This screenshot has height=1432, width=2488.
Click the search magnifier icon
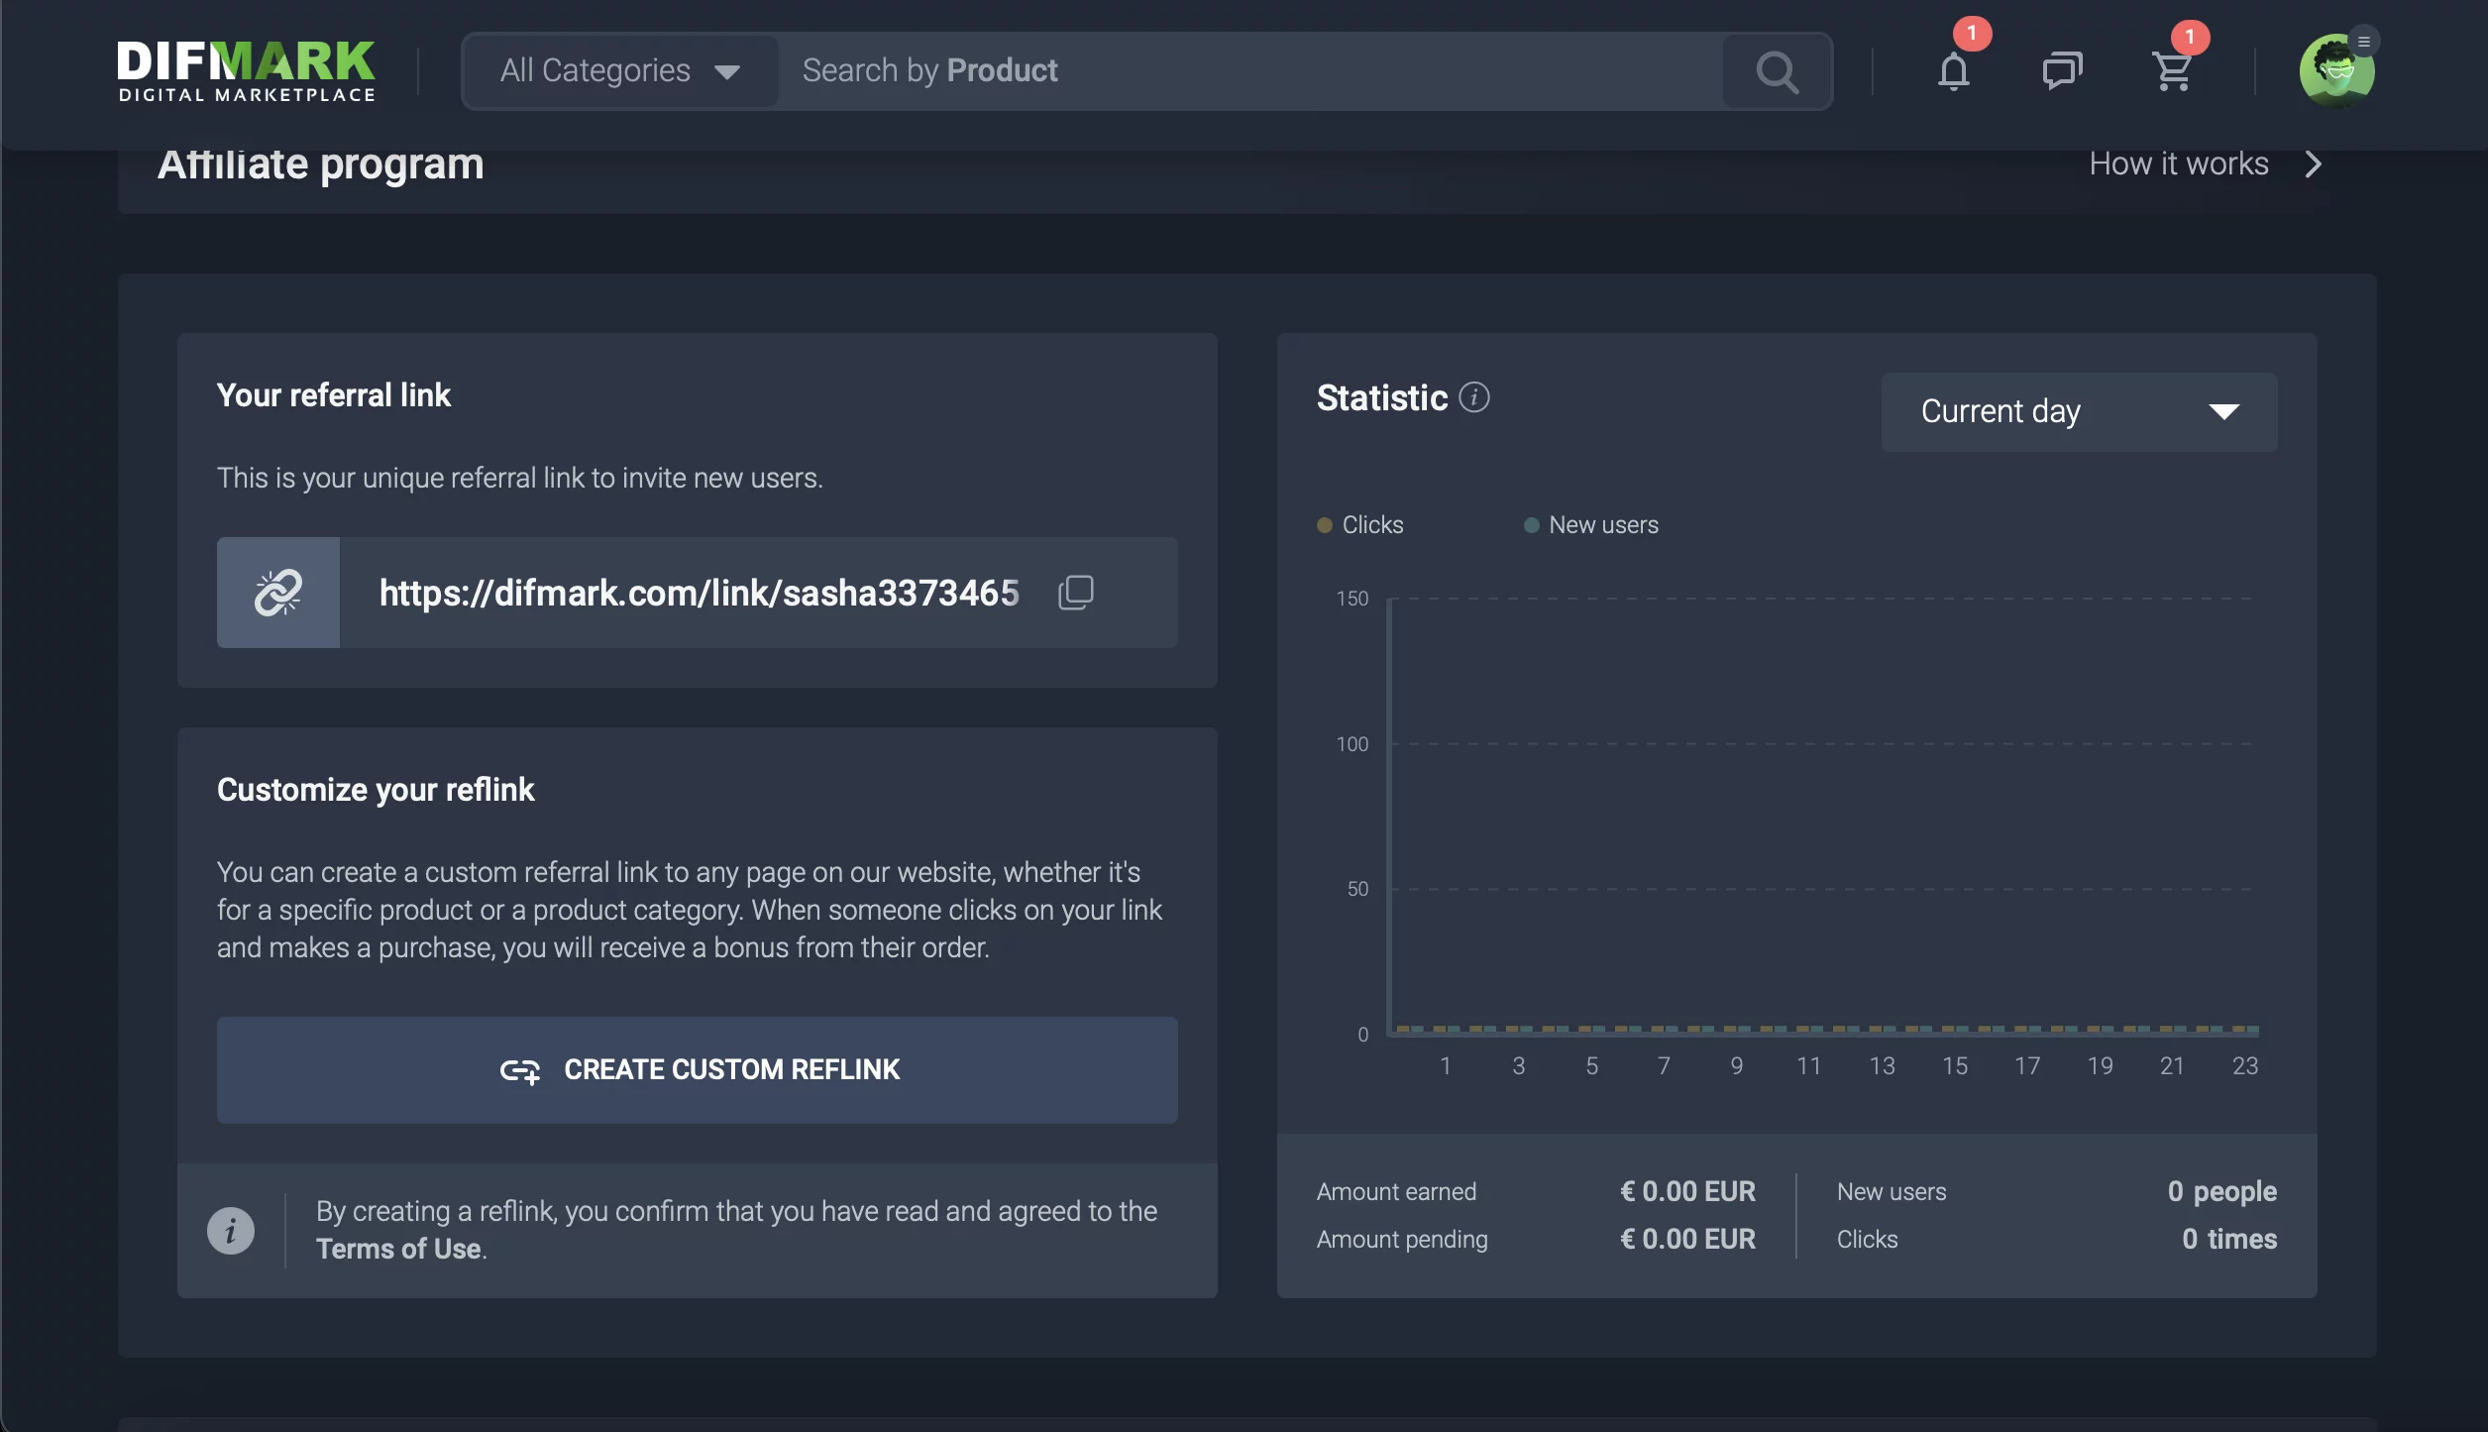(1777, 71)
